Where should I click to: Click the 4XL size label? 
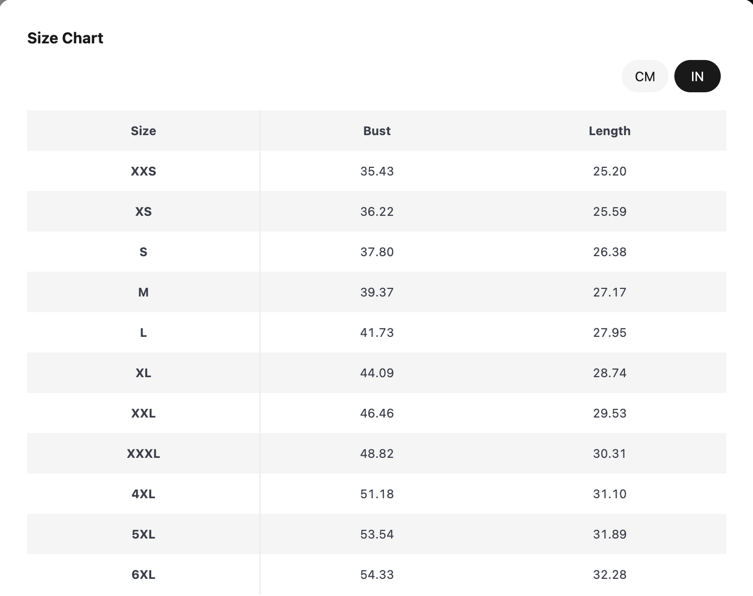pyautogui.click(x=143, y=494)
